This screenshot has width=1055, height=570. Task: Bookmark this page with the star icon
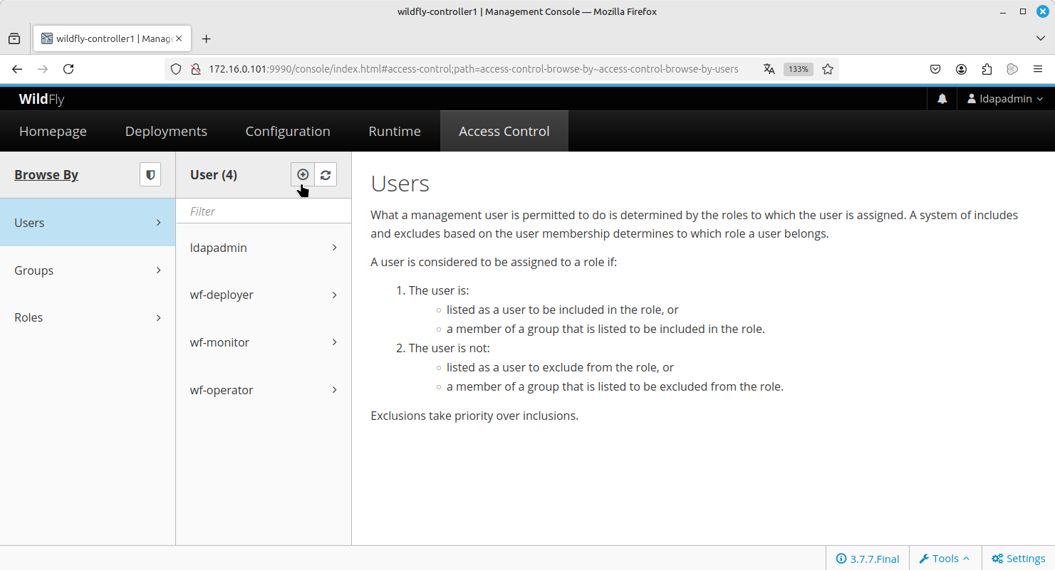828,69
